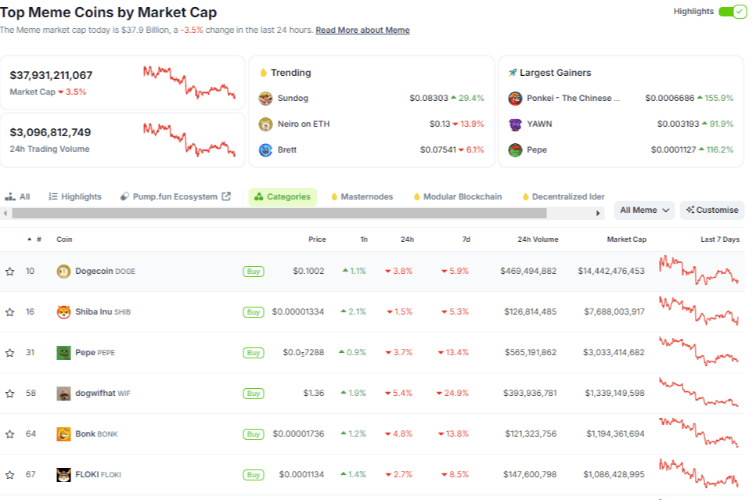
Task: Click the fire icon beside Modular Blockchain
Action: coord(416,196)
